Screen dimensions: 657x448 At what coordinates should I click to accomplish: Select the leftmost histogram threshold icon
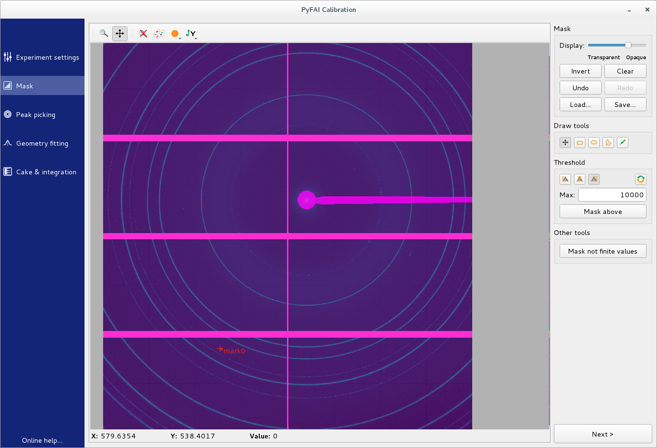565,179
